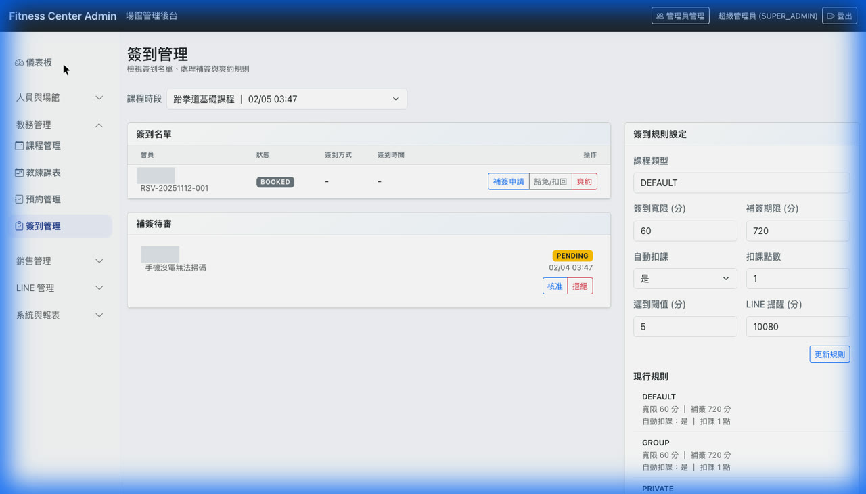Go to 教練課表 page
Viewport: 866px width, 494px height.
(x=60, y=173)
